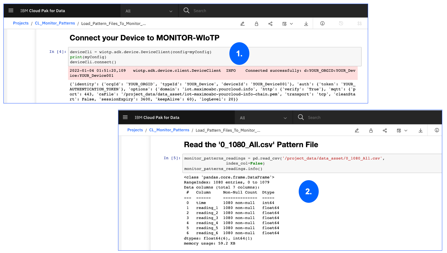
Task: Go to Projects breadcrumb in top window
Action: tap(21, 23)
